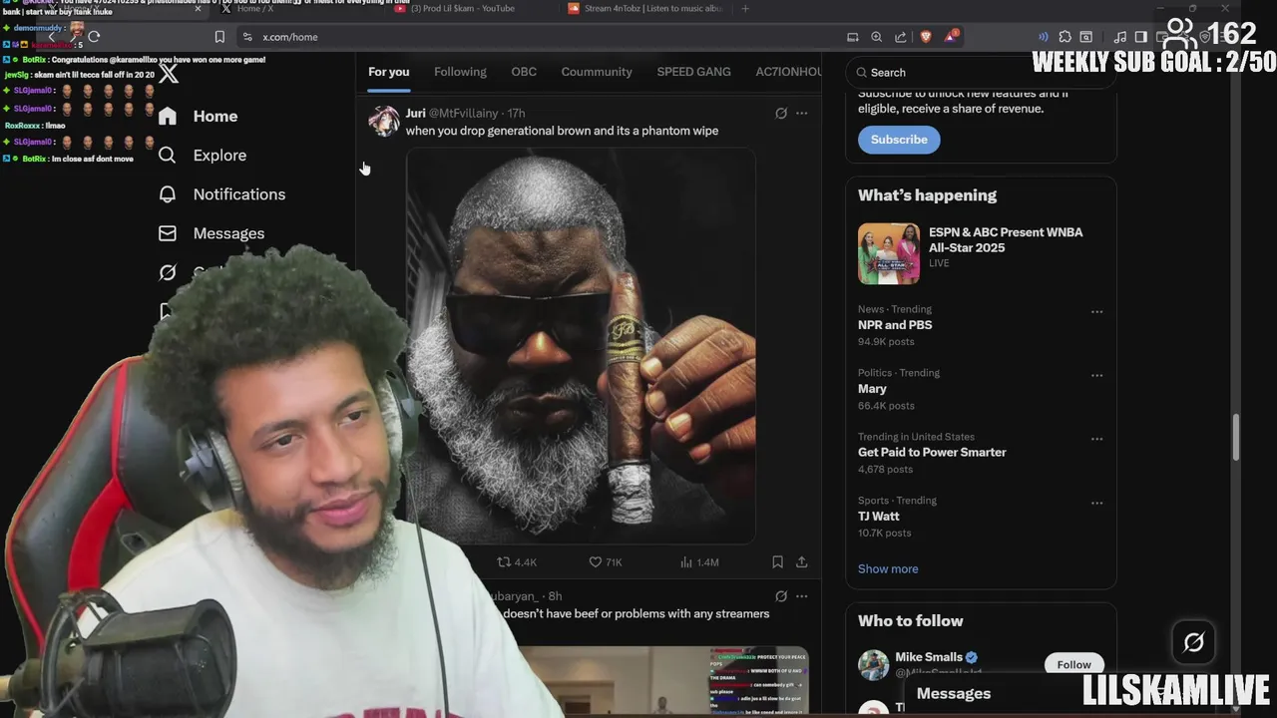This screenshot has width=1277, height=718.
Task: Click Show more under What's happening
Action: 888,568
